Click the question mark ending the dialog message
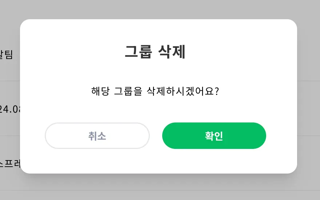The width and height of the screenshot is (320, 200). click(216, 91)
